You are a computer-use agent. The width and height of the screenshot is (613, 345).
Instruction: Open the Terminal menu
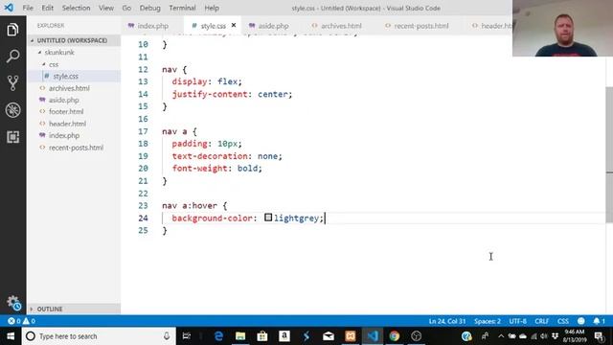click(182, 8)
